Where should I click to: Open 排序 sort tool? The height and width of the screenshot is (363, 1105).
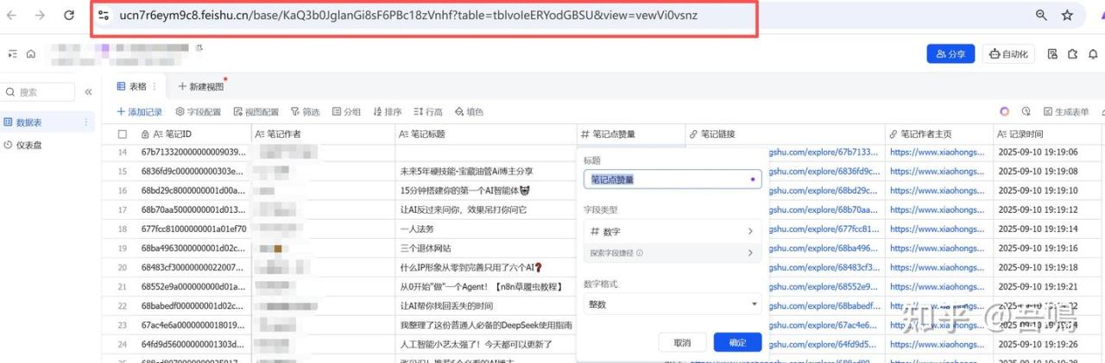pyautogui.click(x=387, y=112)
